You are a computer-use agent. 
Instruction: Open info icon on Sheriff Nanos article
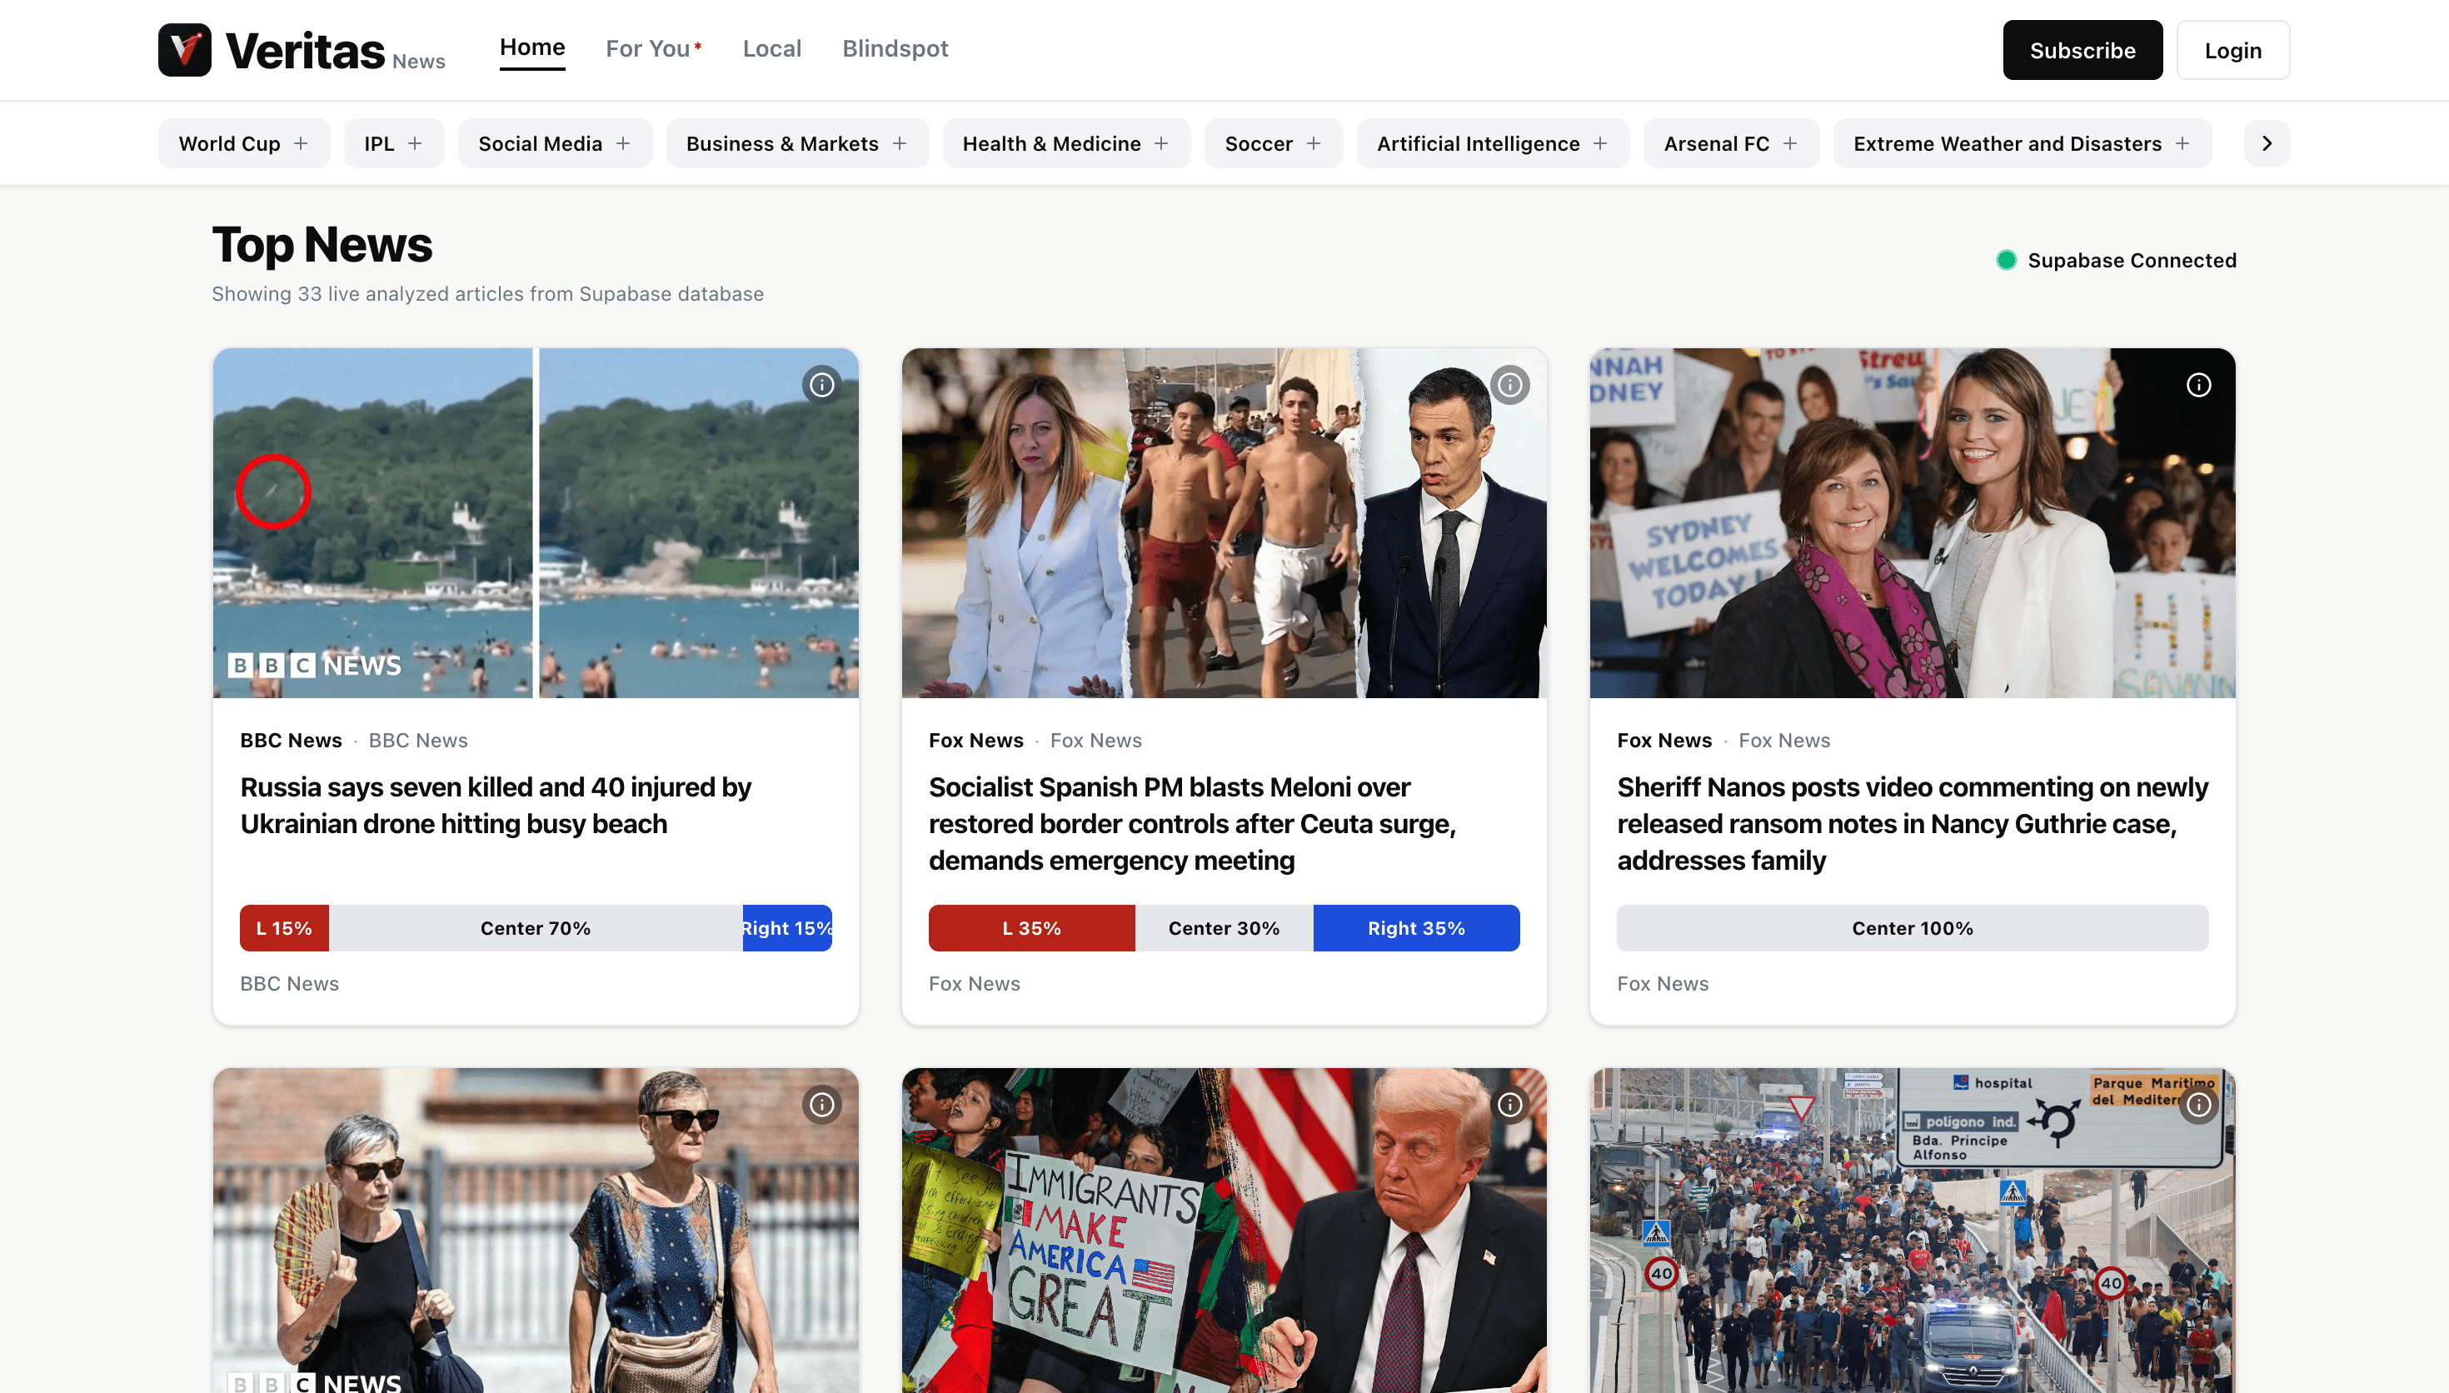point(2198,385)
